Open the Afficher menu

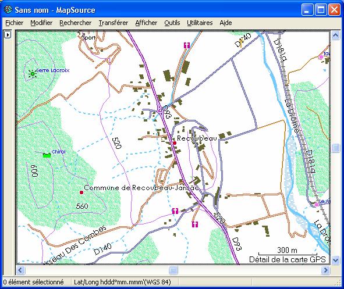pyautogui.click(x=146, y=23)
